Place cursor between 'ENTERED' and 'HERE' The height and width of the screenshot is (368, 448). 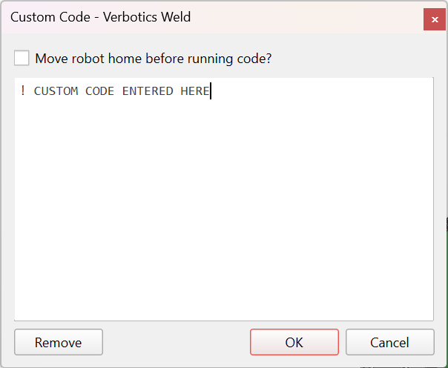[x=177, y=91]
